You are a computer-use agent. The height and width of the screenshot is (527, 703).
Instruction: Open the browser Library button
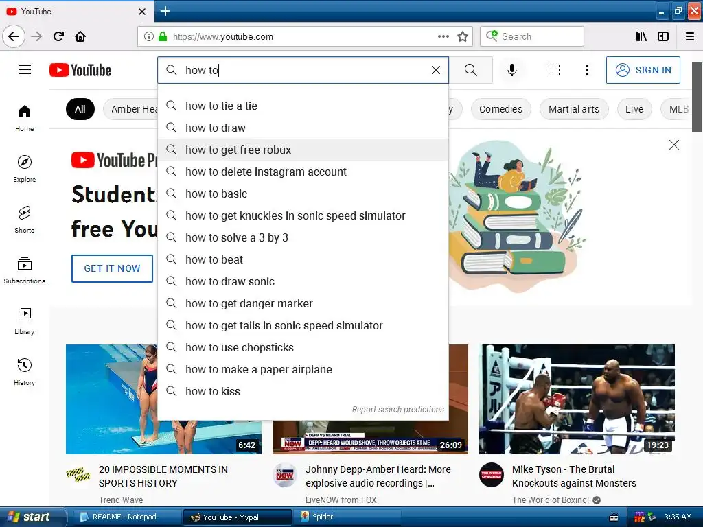[641, 36]
